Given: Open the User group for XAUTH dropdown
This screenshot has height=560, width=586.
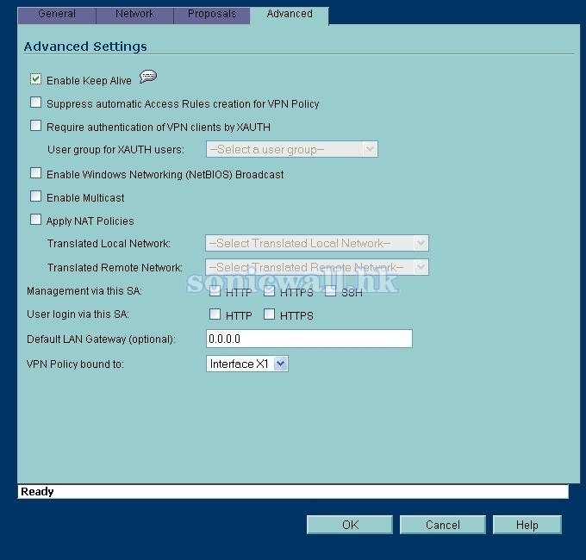Looking at the screenshot, I should pos(291,150).
